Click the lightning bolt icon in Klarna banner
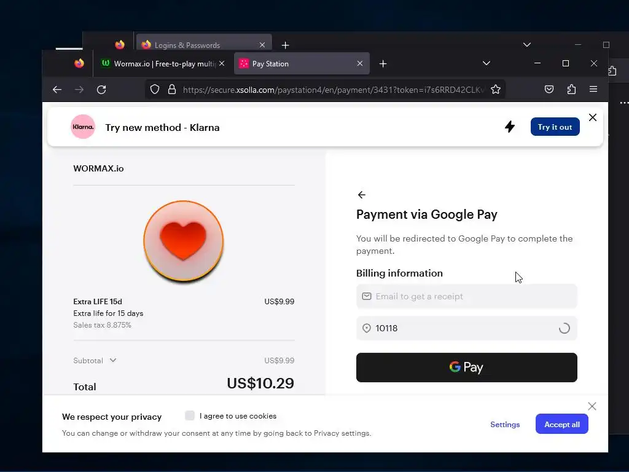Screen dimensions: 629x472 pyautogui.click(x=510, y=127)
